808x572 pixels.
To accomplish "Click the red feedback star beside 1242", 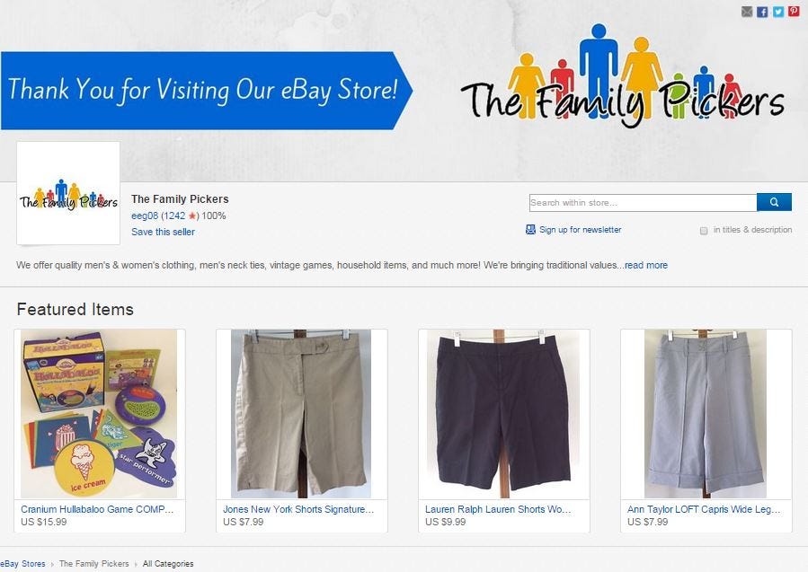I will click(192, 216).
